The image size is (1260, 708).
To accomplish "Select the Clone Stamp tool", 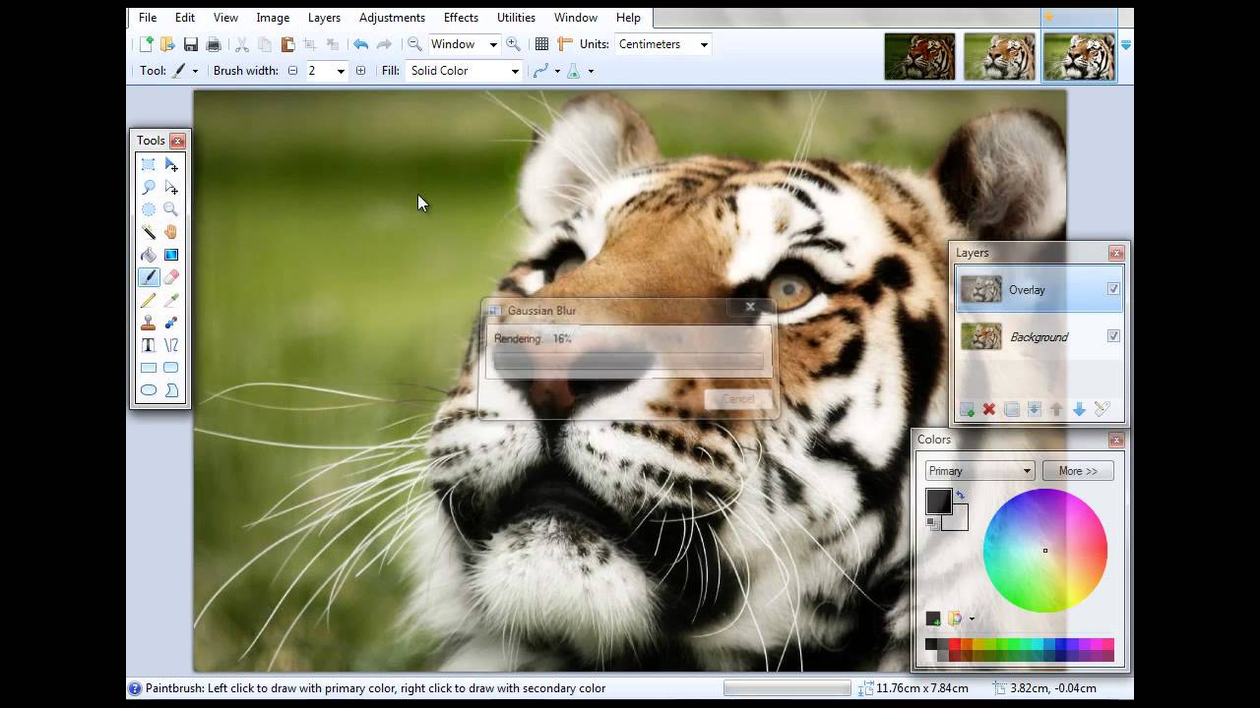I will click(148, 323).
